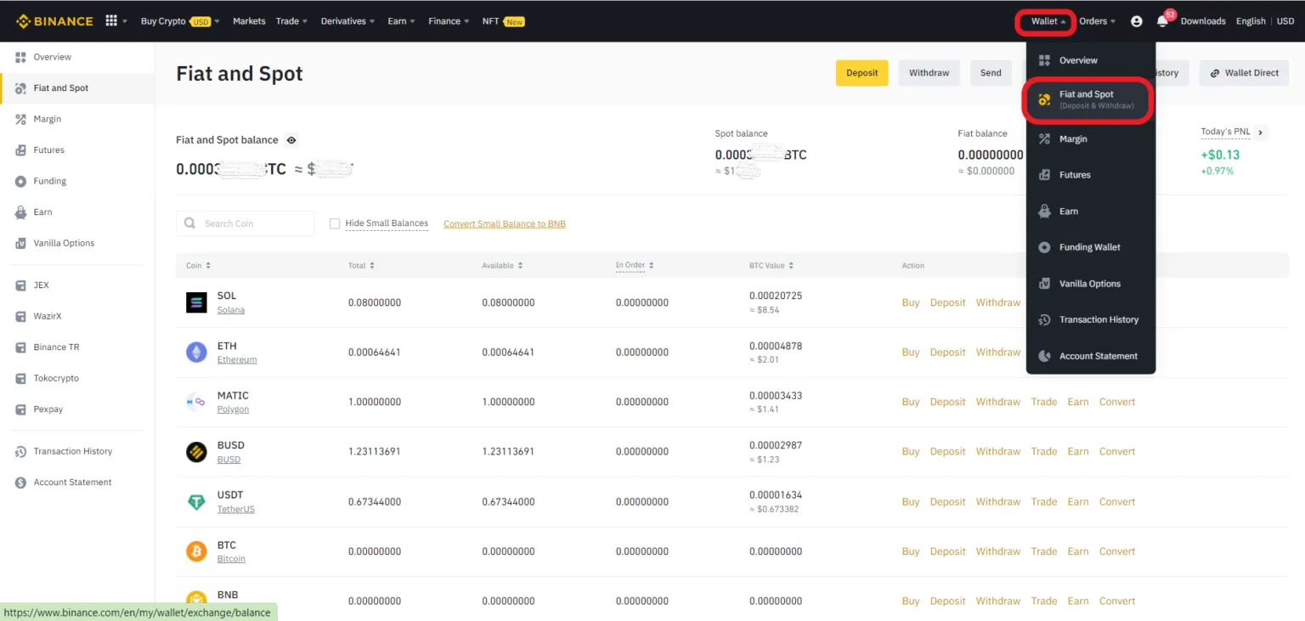Open the Earn dropdown in the top navigation
This screenshot has width=1305, height=621.
coord(402,21)
